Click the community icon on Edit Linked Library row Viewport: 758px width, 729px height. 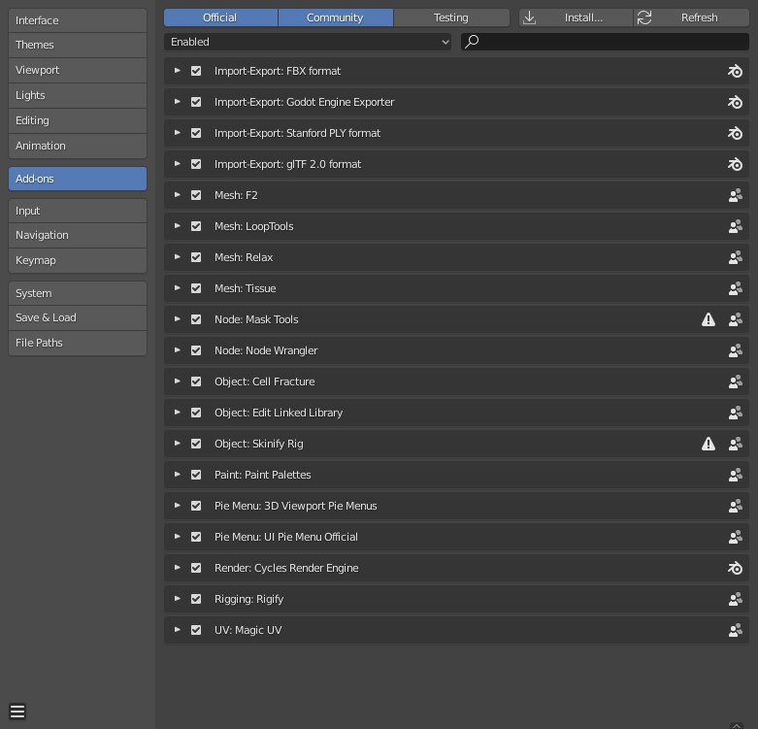coord(736,413)
